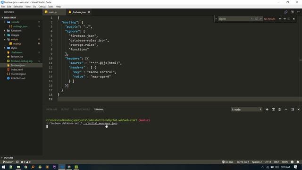Toggle match case in find box
Screen dimensions: 302x170
(x=252, y=19)
